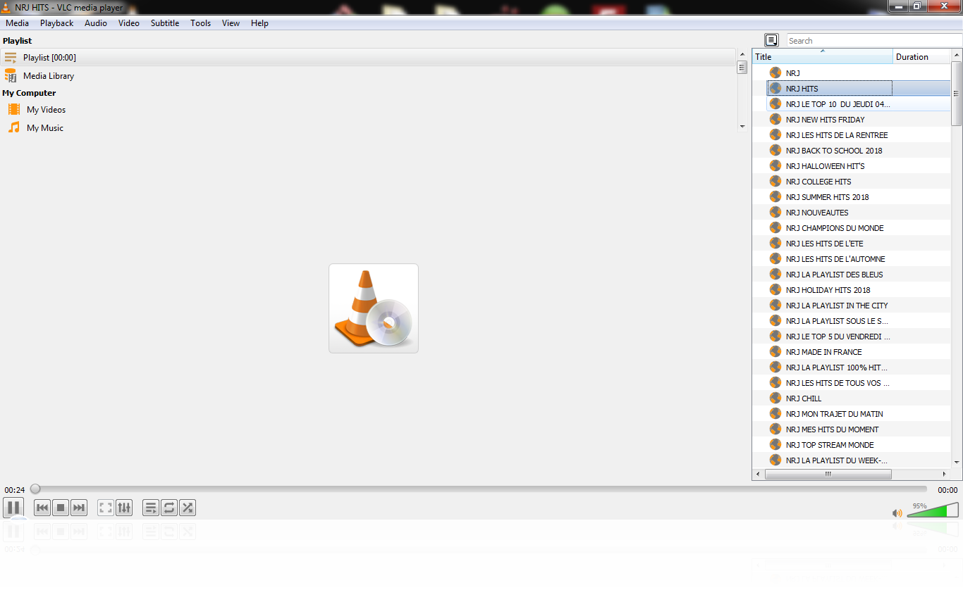Open the Playback menu

(56, 23)
